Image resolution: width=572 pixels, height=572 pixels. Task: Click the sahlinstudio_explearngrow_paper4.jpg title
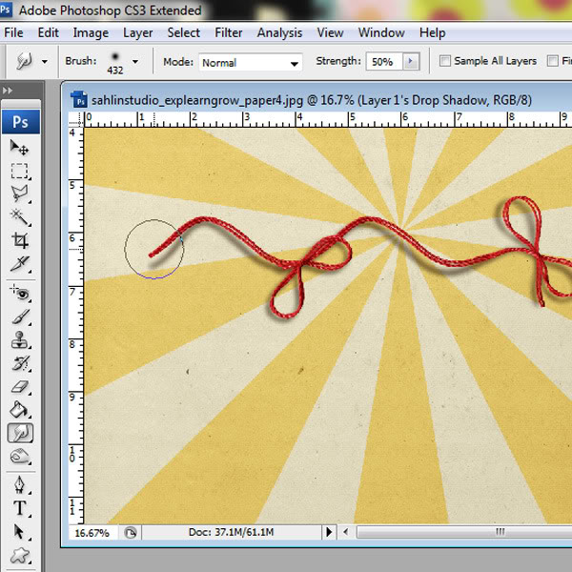(197, 99)
